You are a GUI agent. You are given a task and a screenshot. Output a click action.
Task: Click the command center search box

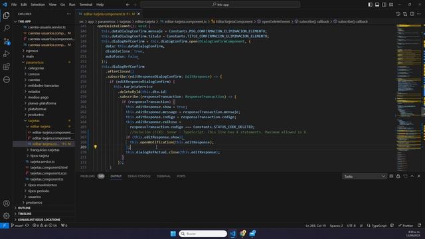tap(220, 5)
